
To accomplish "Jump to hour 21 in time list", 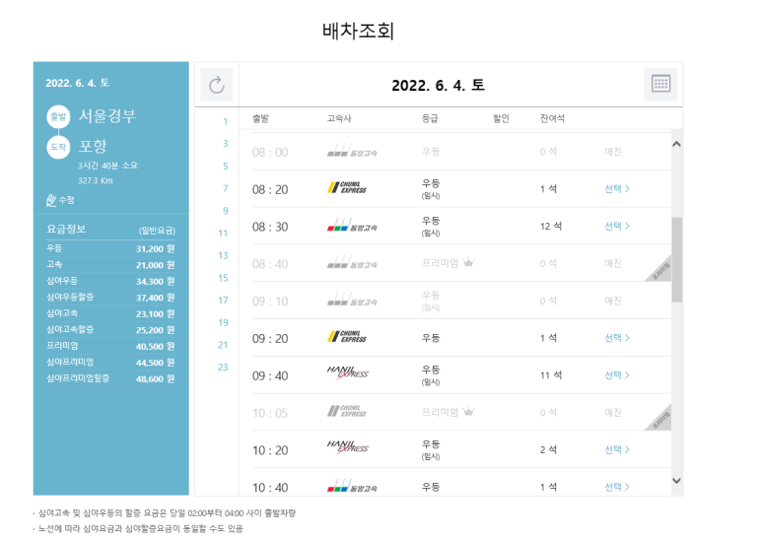I will click(223, 345).
